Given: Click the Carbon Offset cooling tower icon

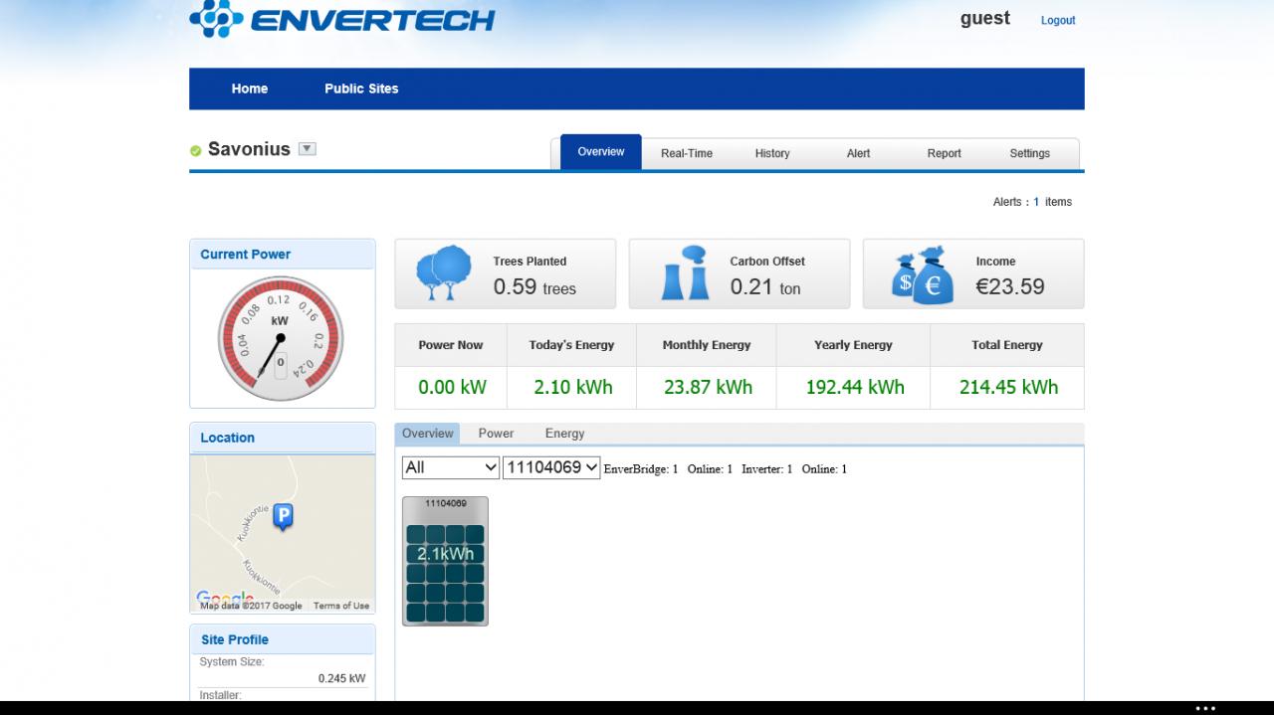Looking at the screenshot, I should point(685,273).
